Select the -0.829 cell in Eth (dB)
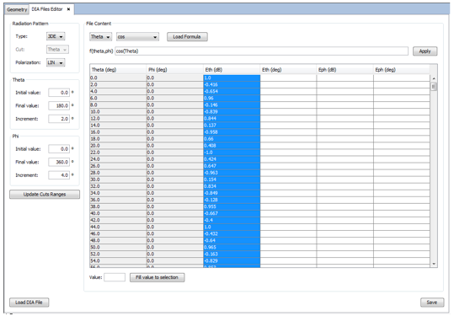This screenshot has height=316, width=454. (x=232, y=261)
